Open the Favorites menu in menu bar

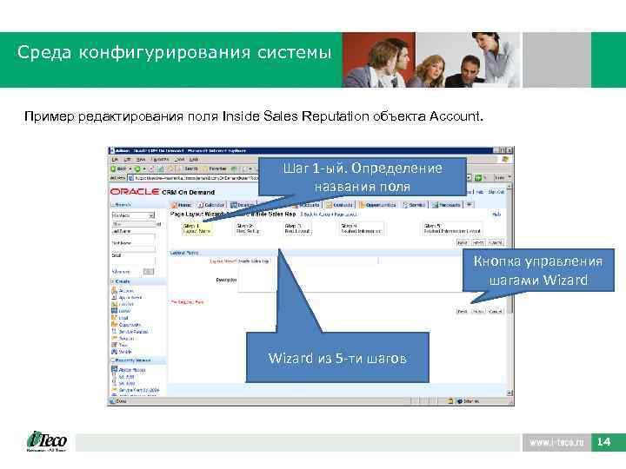coord(161,160)
